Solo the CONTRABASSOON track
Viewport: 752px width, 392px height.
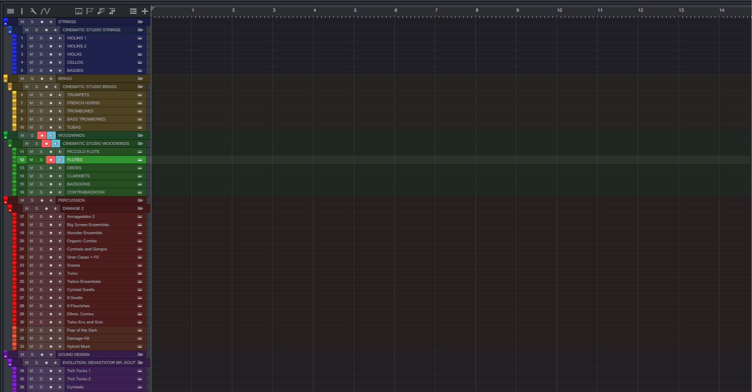tap(41, 192)
